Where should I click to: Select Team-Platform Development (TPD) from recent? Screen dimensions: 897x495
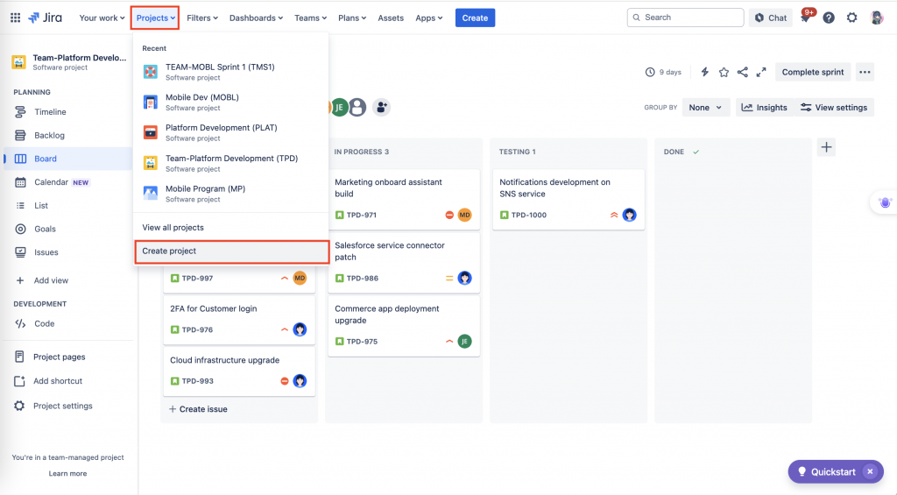pyautogui.click(x=231, y=163)
